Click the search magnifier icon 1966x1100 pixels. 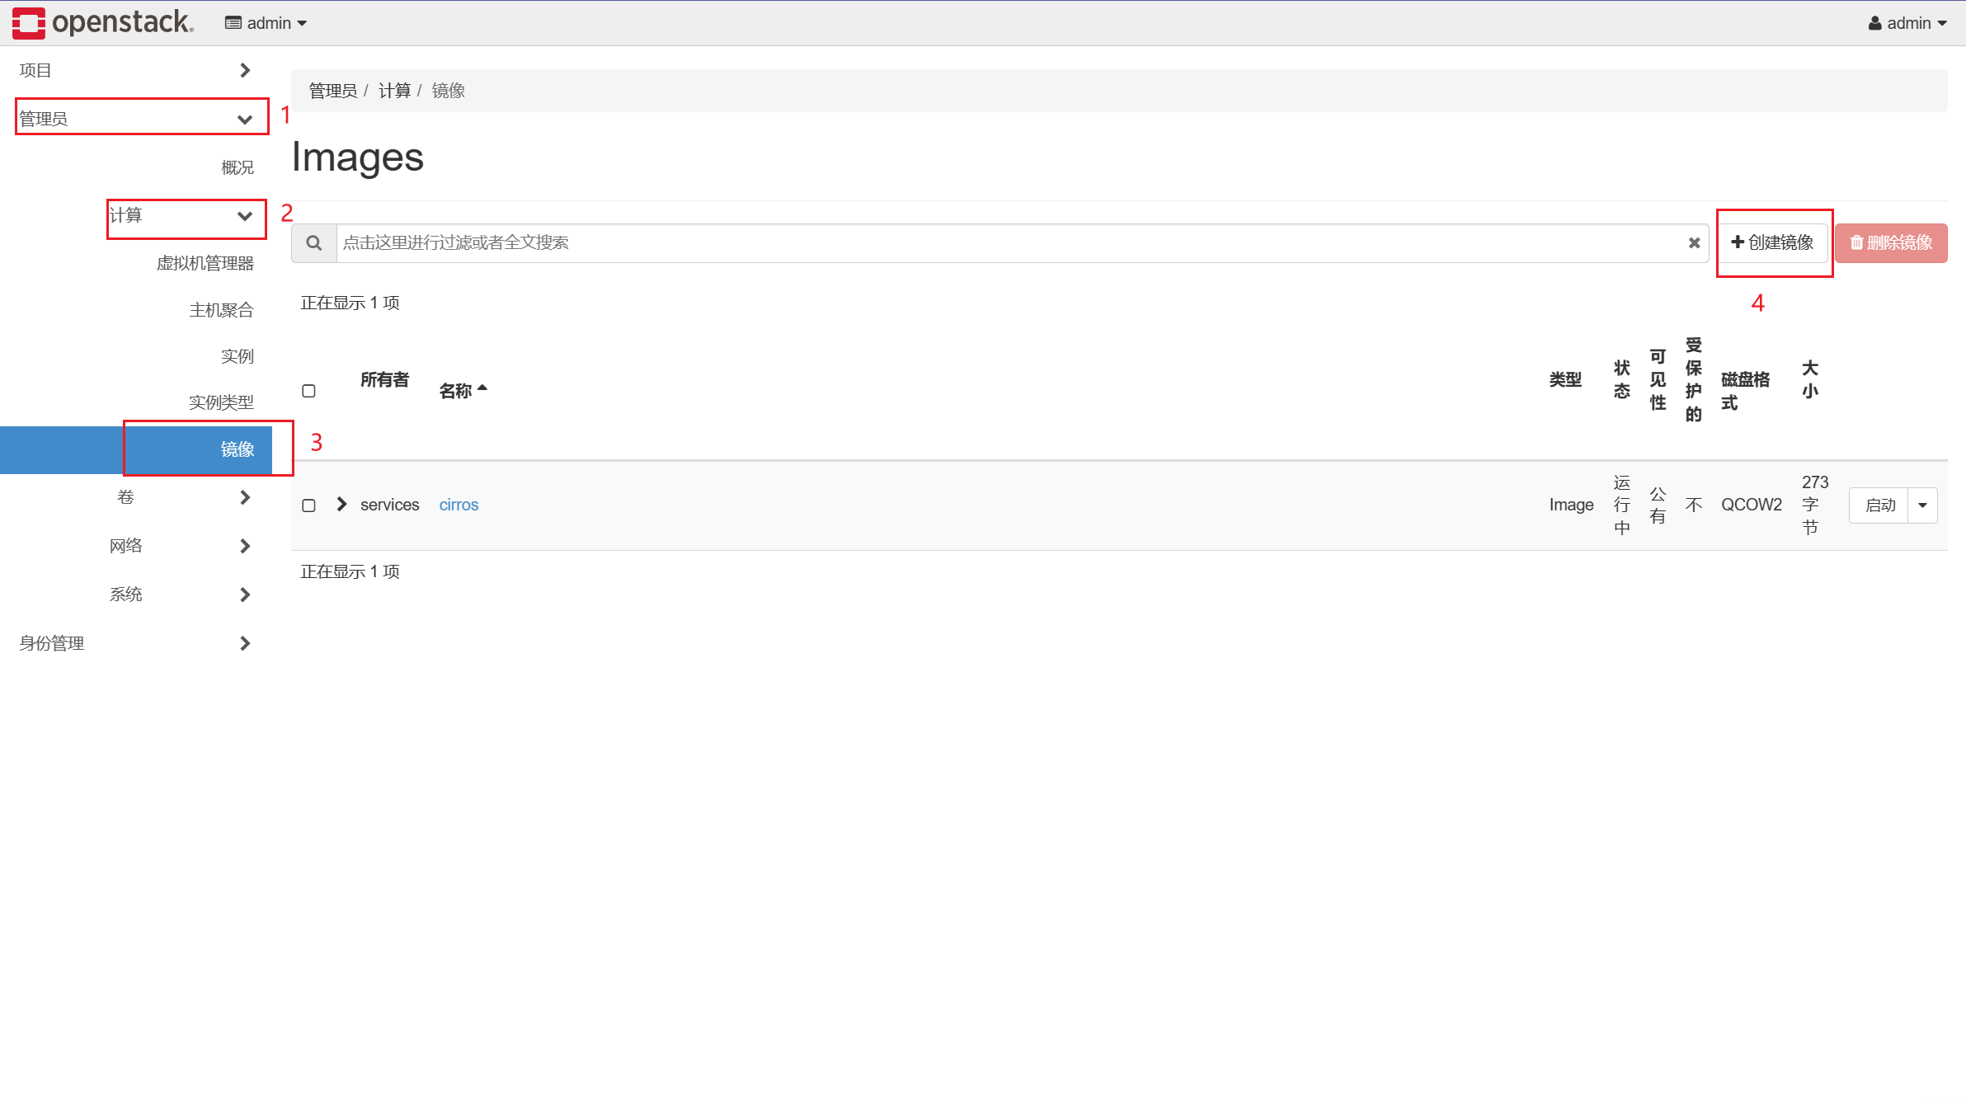314,243
